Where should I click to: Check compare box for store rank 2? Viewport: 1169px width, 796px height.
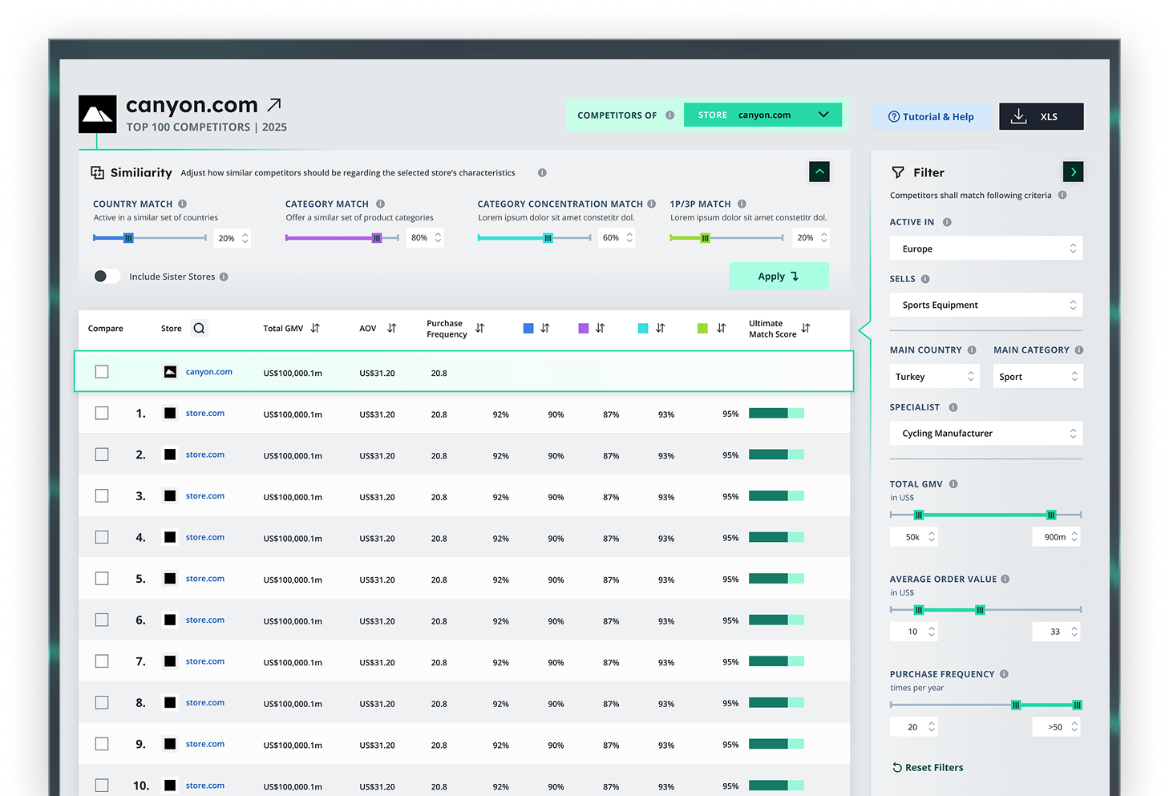coord(102,455)
